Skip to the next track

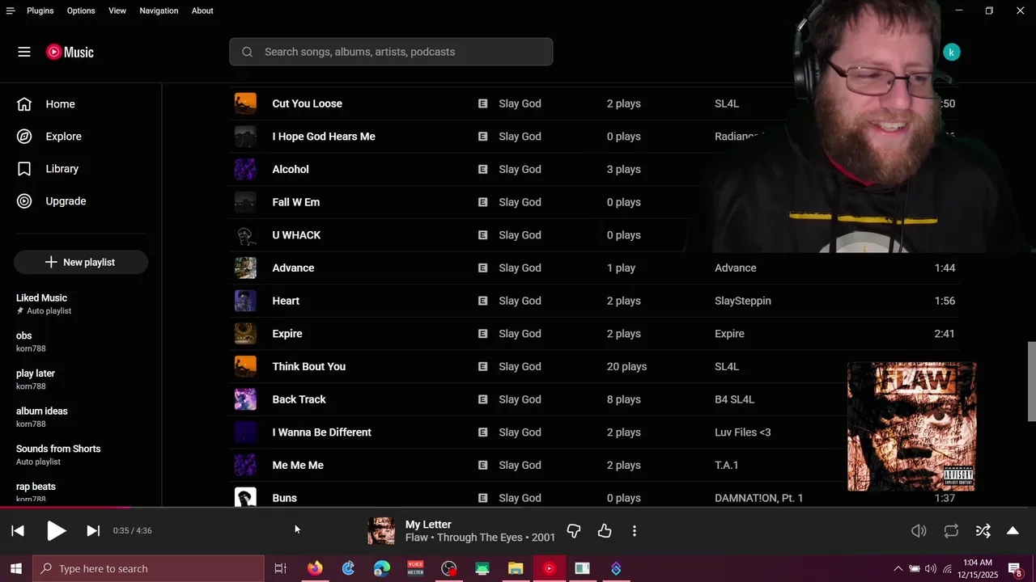pyautogui.click(x=93, y=531)
